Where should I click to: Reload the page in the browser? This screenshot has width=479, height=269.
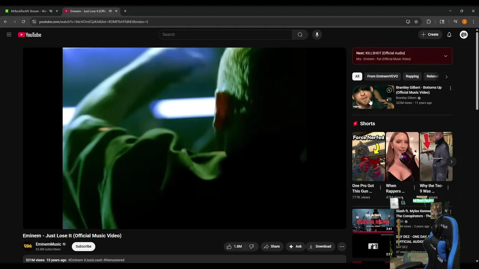click(23, 22)
